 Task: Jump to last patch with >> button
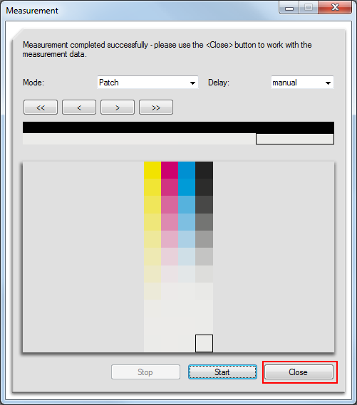click(156, 107)
